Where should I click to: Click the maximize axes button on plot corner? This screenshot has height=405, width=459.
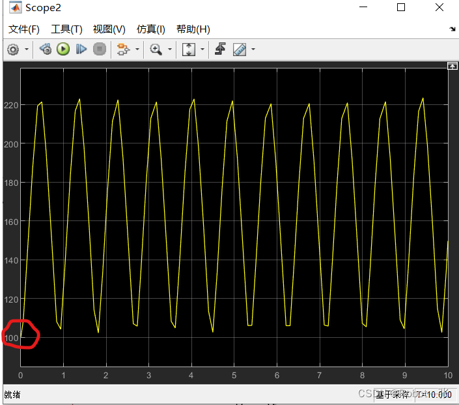point(452,66)
